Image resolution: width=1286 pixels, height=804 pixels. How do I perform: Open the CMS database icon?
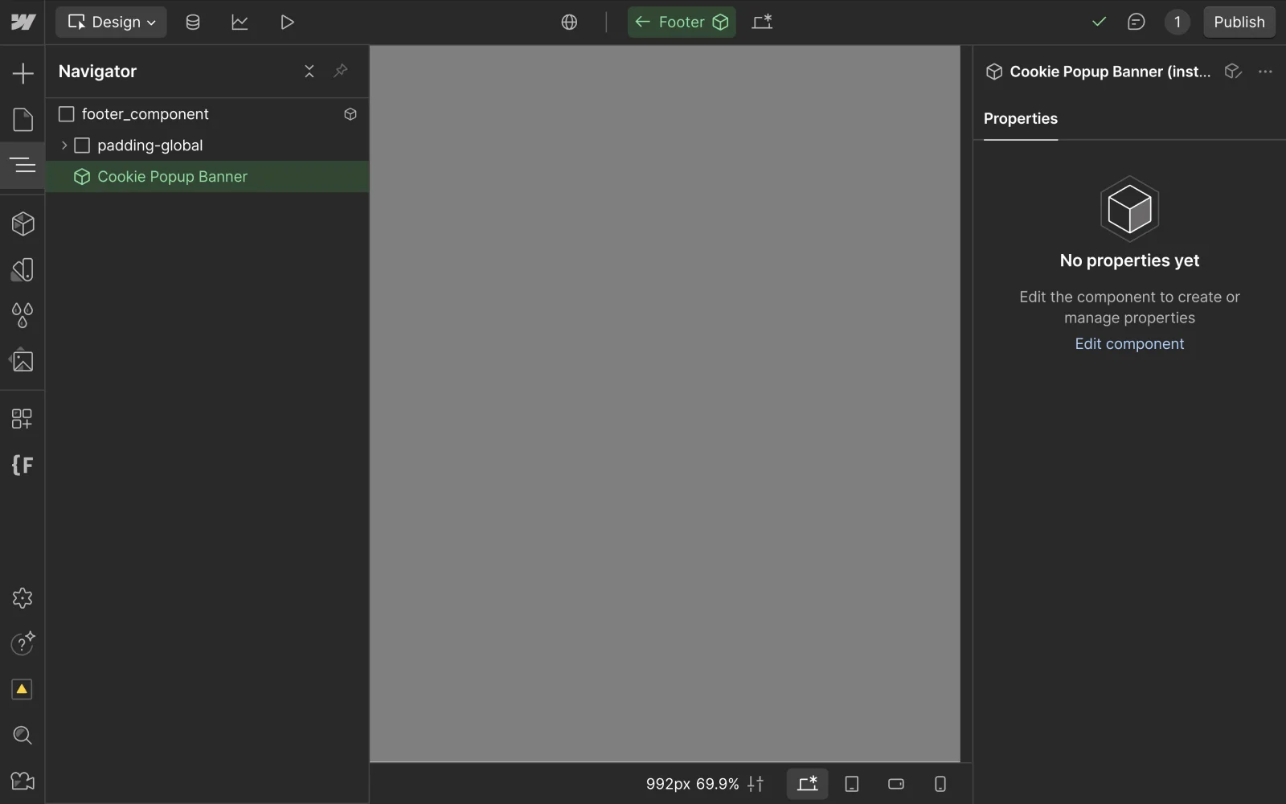point(193,23)
